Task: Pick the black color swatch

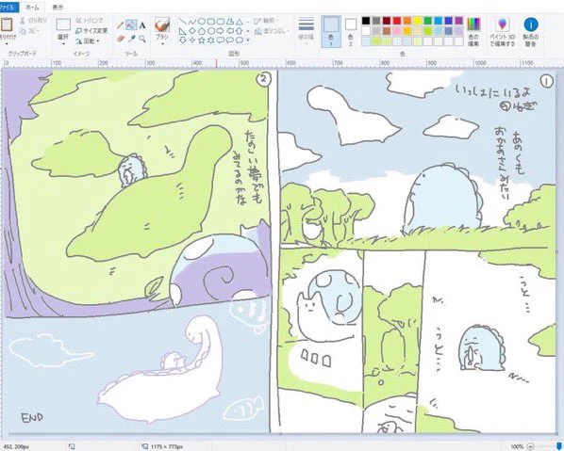Action: pos(366,21)
